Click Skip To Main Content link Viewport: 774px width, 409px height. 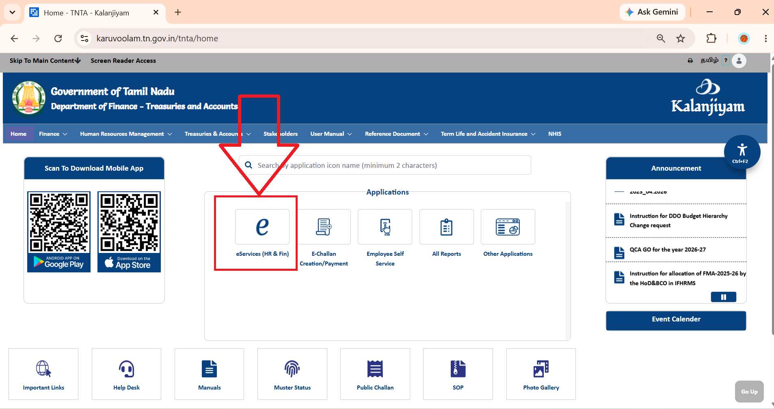[45, 60]
